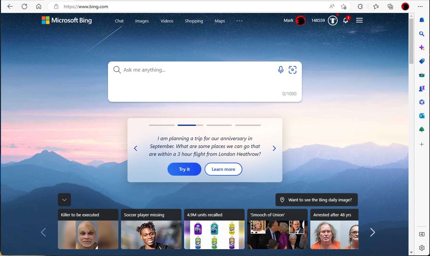Viewport: 430px width, 256px height.
Task: Open Microsoft Rewards trophy icon
Action: [x=332, y=20]
